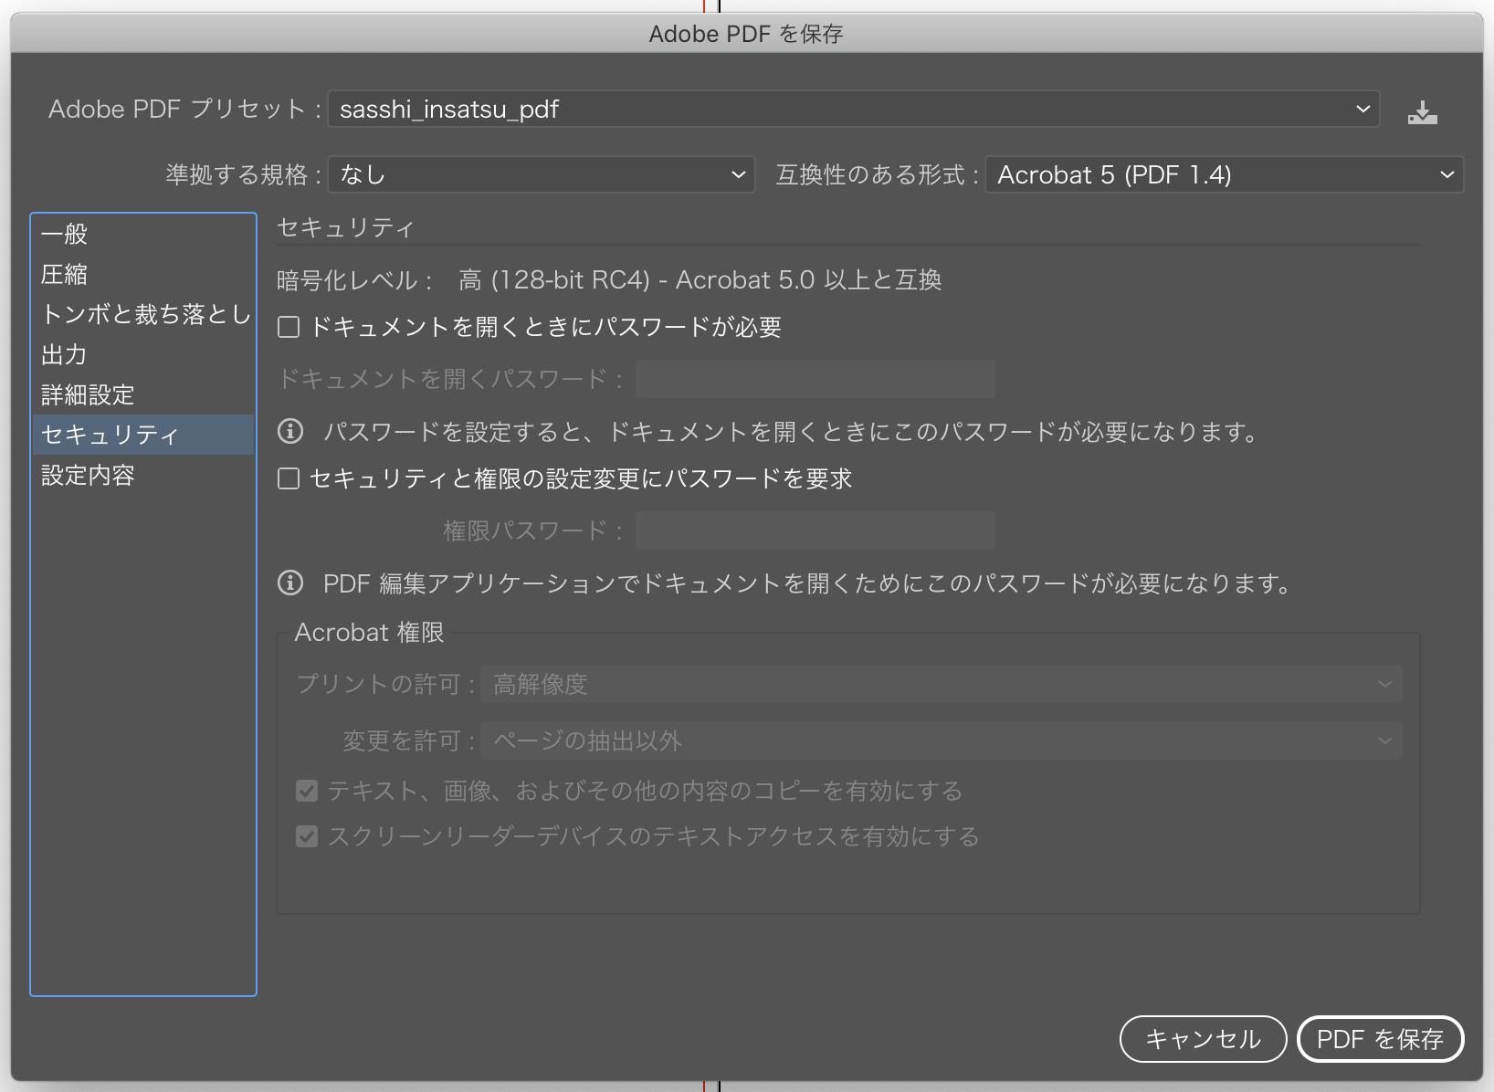The width and height of the screenshot is (1494, 1092).
Task: Open the 準拠する規格 dropdown
Action: 542,174
